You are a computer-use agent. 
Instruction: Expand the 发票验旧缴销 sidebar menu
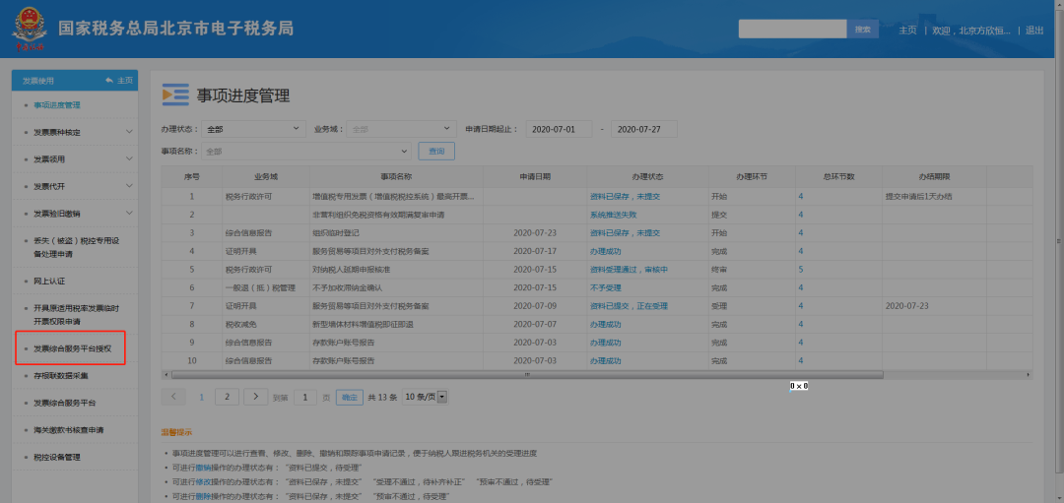tap(130, 213)
